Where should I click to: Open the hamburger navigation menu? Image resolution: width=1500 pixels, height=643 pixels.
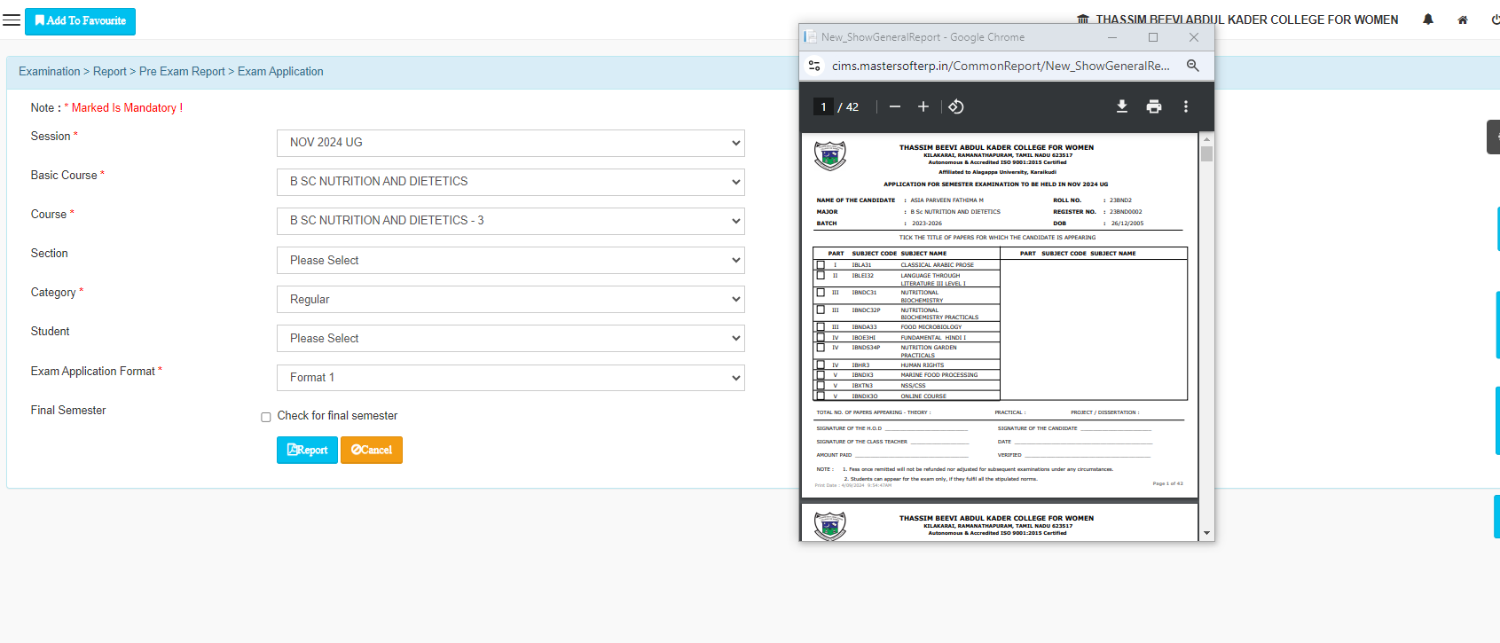coord(12,20)
